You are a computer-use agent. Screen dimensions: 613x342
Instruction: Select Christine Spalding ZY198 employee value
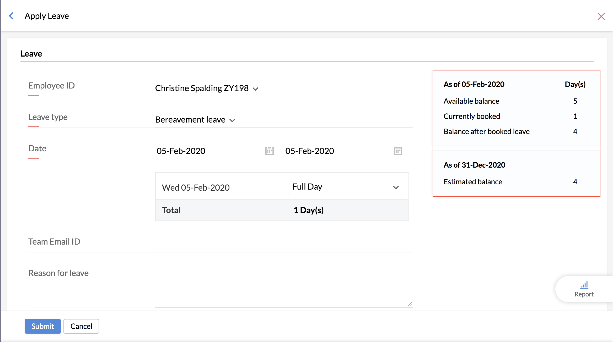(202, 88)
